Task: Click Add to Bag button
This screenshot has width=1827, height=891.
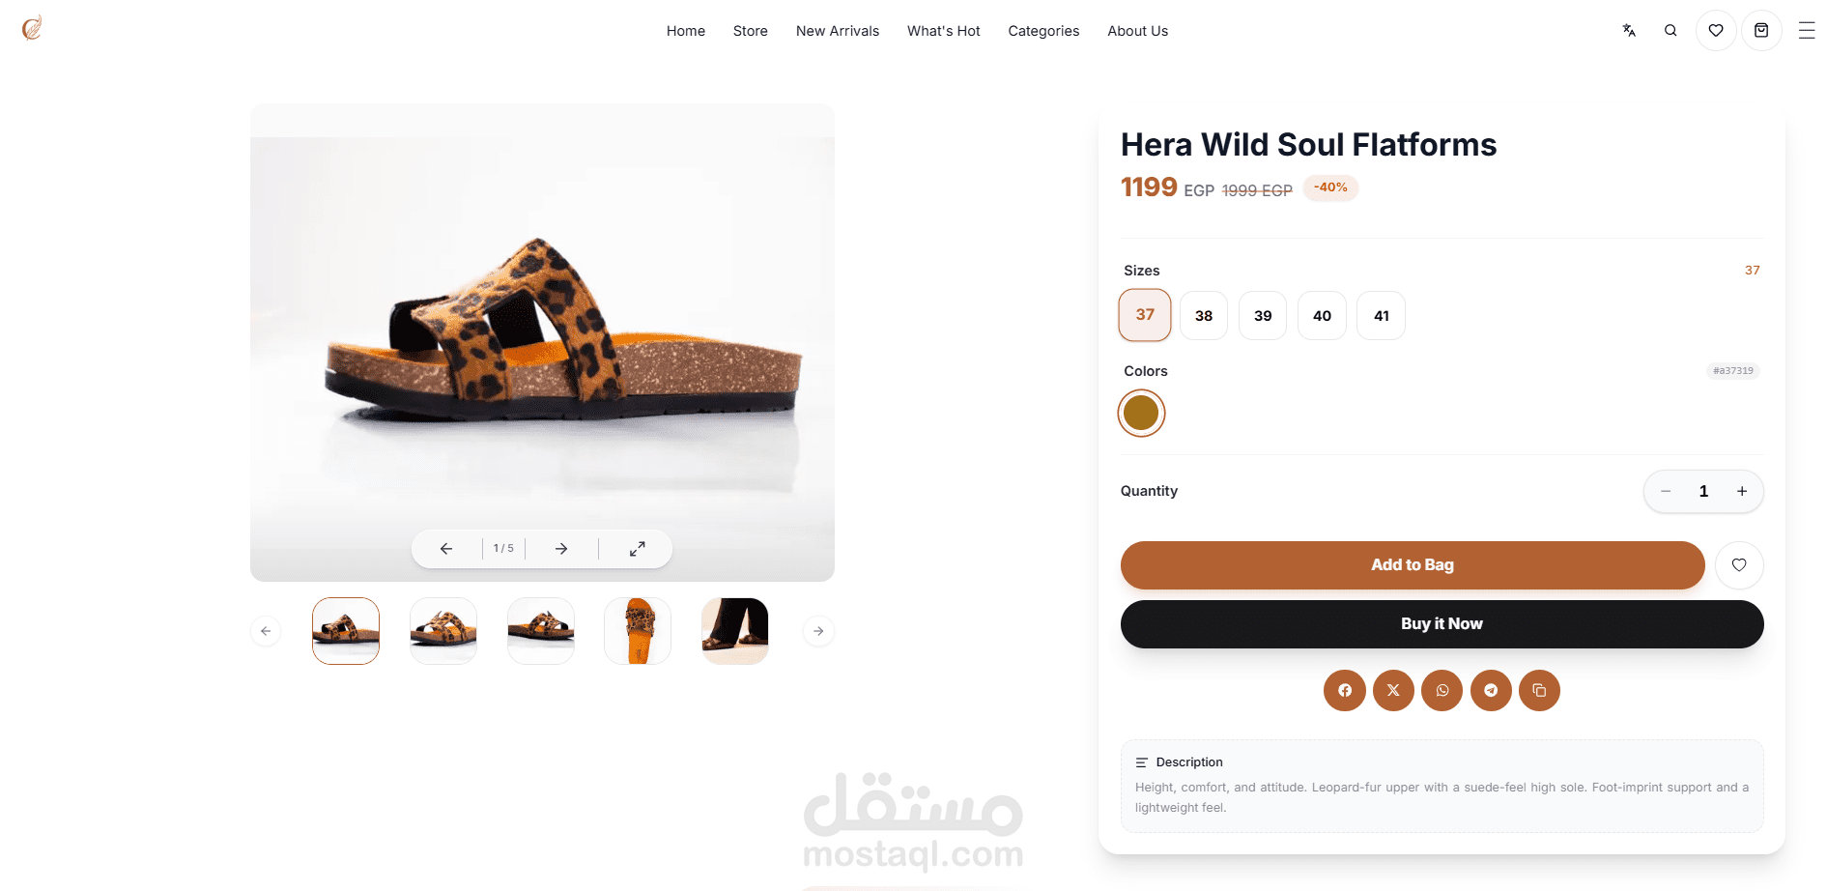Action: (1413, 565)
